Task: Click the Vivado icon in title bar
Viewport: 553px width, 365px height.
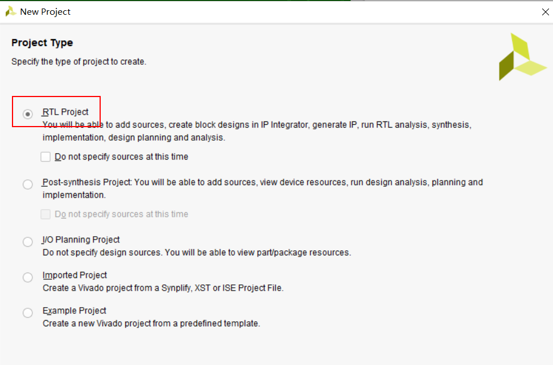Action: [x=11, y=11]
